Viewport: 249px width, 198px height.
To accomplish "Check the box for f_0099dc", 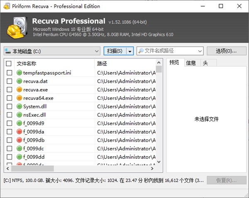I will tap(10, 148).
